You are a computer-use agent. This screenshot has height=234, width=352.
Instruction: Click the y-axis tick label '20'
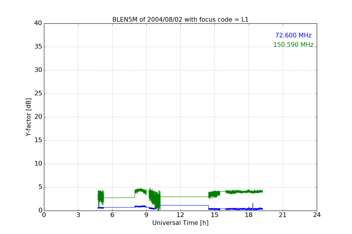coord(38,117)
